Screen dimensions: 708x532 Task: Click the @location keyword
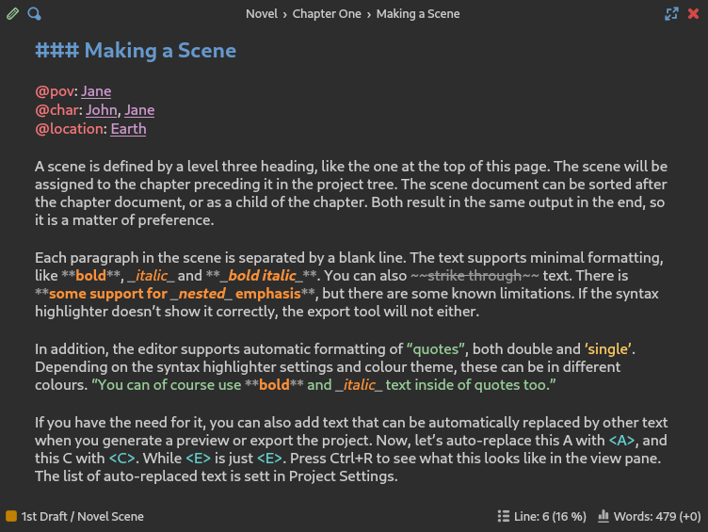click(x=70, y=129)
